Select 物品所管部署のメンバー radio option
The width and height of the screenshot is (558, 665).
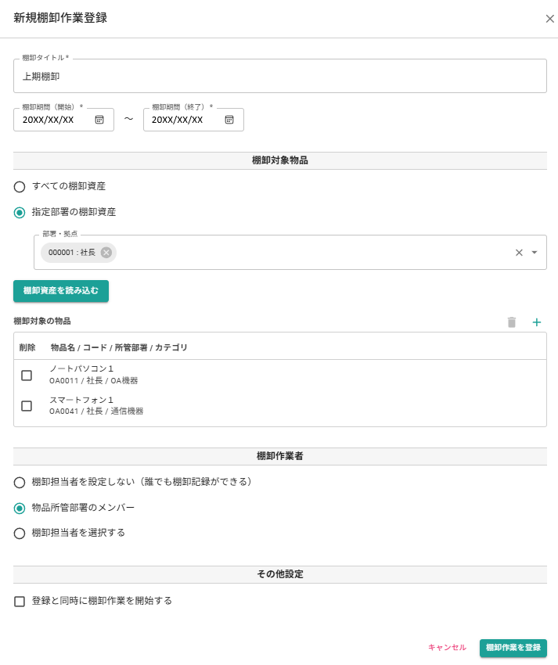(x=20, y=508)
